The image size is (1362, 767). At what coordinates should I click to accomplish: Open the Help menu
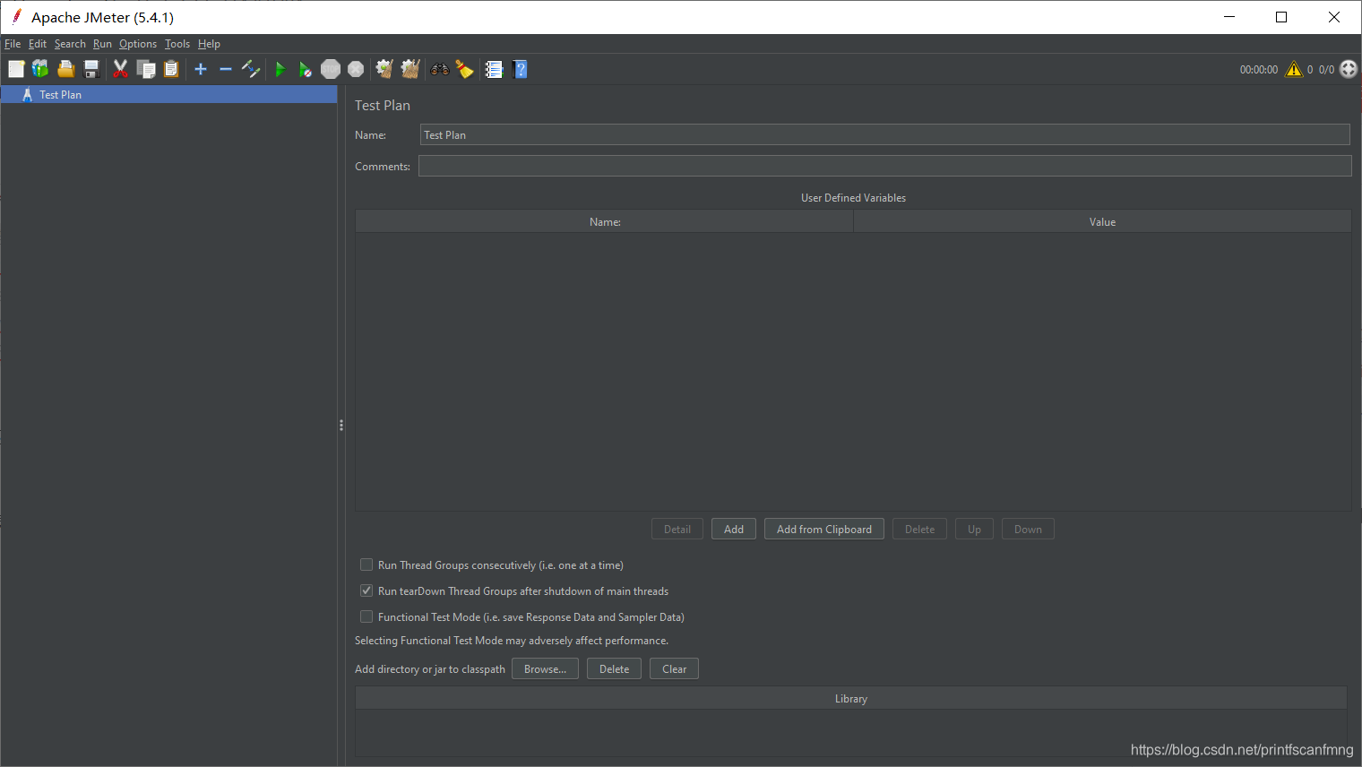(209, 44)
